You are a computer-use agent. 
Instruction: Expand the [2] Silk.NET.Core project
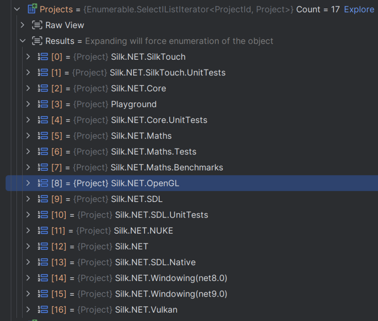tap(28, 88)
